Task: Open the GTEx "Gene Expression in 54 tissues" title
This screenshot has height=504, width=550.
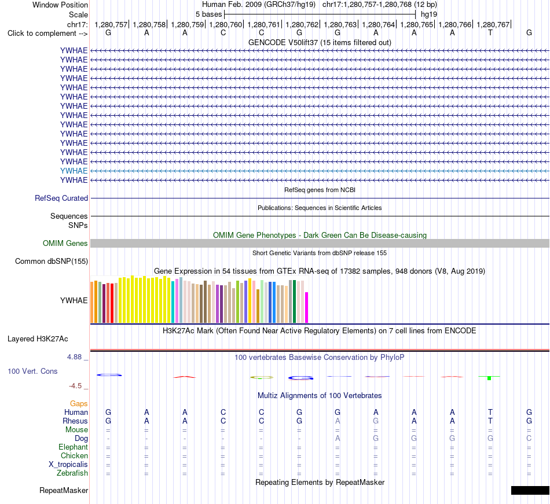Action: click(x=320, y=271)
